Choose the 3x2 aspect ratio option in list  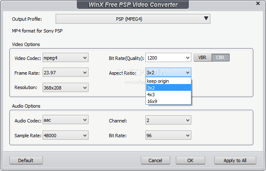pyautogui.click(x=168, y=88)
